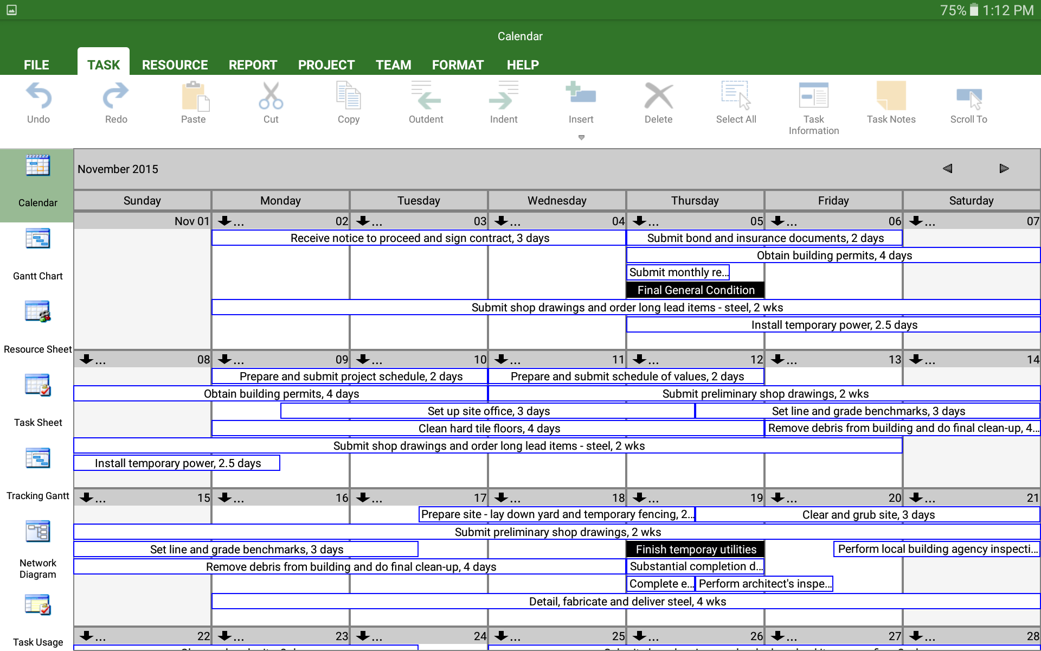
Task: Open the Network Diagram view
Action: (x=37, y=551)
